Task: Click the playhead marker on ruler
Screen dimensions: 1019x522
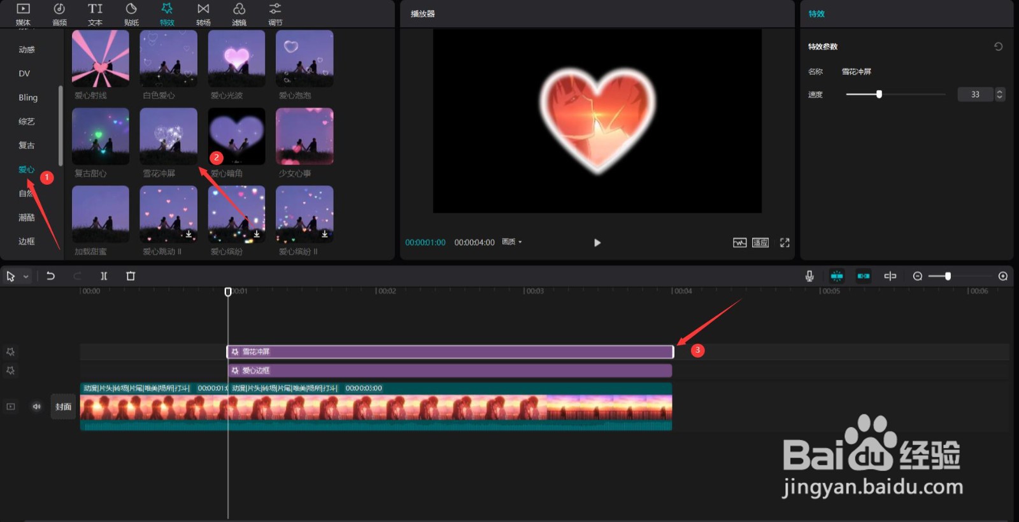Action: (x=228, y=292)
